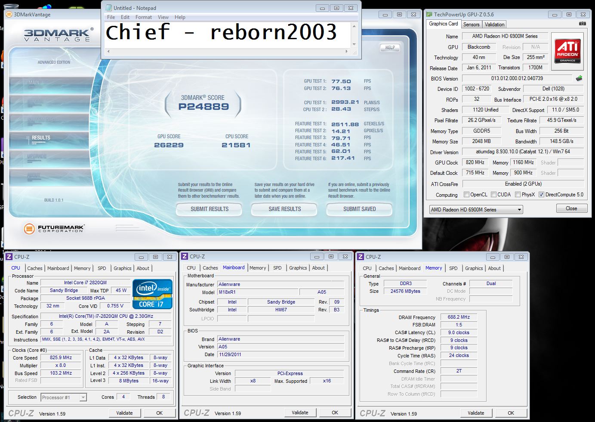Open the AMD Radeon HD 6900M Series dropdown

(476, 210)
